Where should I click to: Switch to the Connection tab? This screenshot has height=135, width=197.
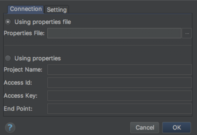pyautogui.click(x=26, y=9)
